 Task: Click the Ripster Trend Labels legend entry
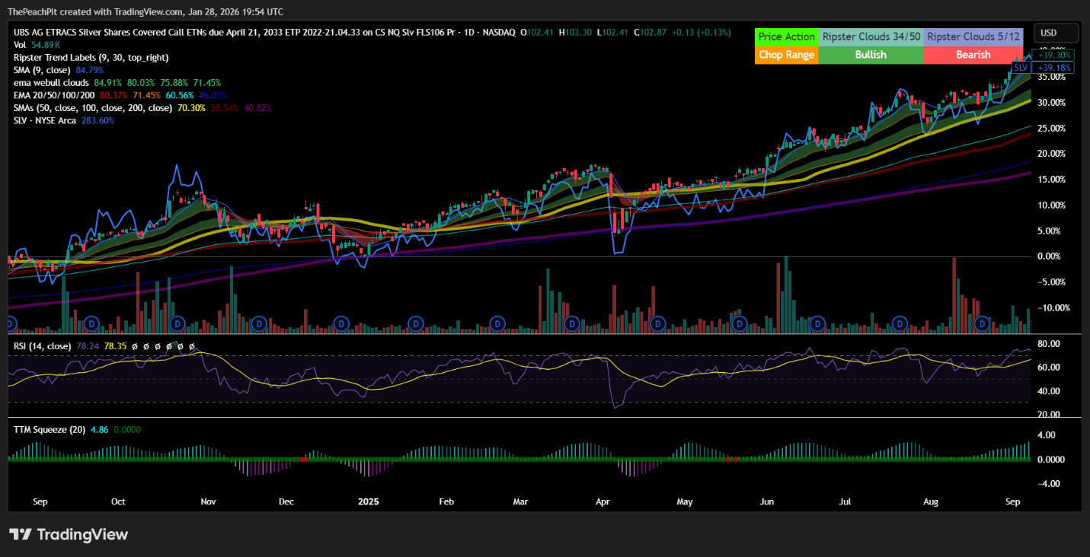tap(91, 57)
